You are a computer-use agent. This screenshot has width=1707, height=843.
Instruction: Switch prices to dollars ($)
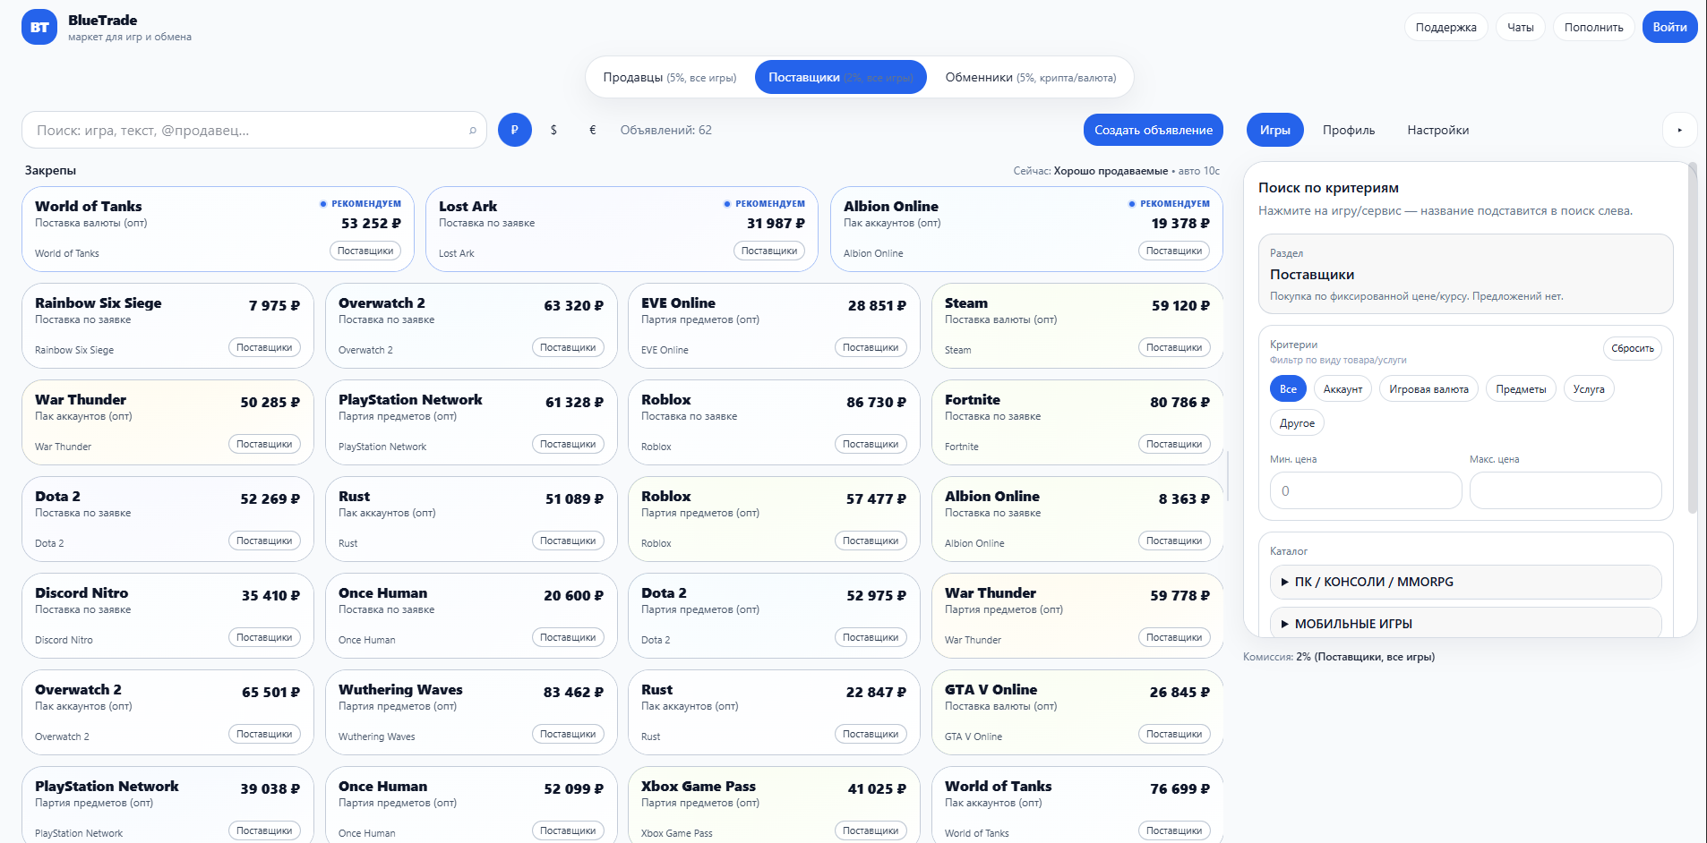click(553, 130)
